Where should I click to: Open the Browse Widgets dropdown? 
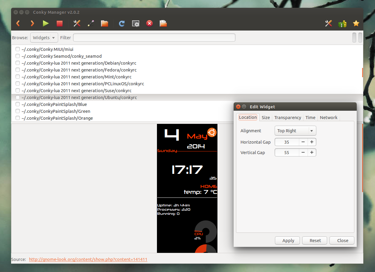(x=44, y=38)
